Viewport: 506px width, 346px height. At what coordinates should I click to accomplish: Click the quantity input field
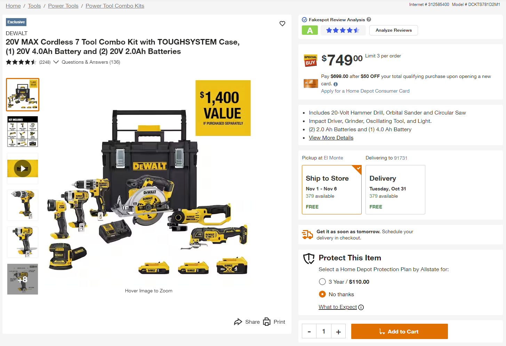(x=324, y=331)
